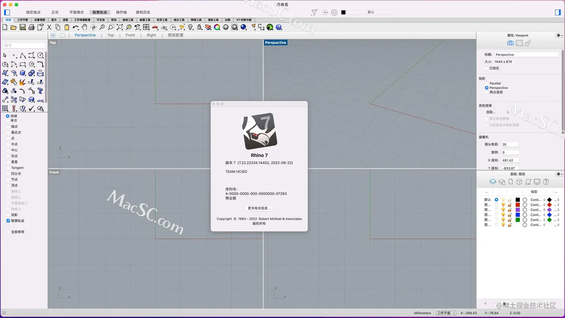Click the padlock lock-objects icon in toolbar
This screenshot has height=318, width=565.
pos(200,27)
